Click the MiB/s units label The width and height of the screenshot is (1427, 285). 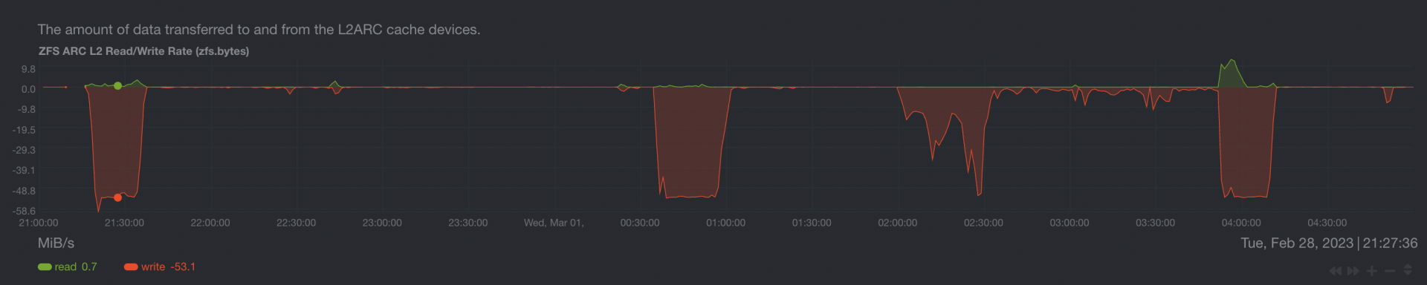(x=56, y=243)
